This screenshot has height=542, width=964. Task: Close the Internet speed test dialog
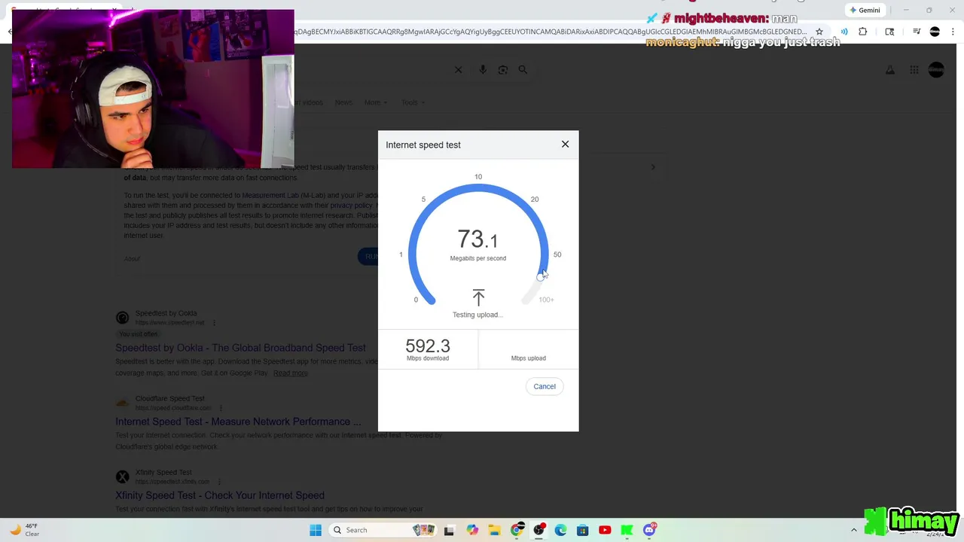(565, 144)
